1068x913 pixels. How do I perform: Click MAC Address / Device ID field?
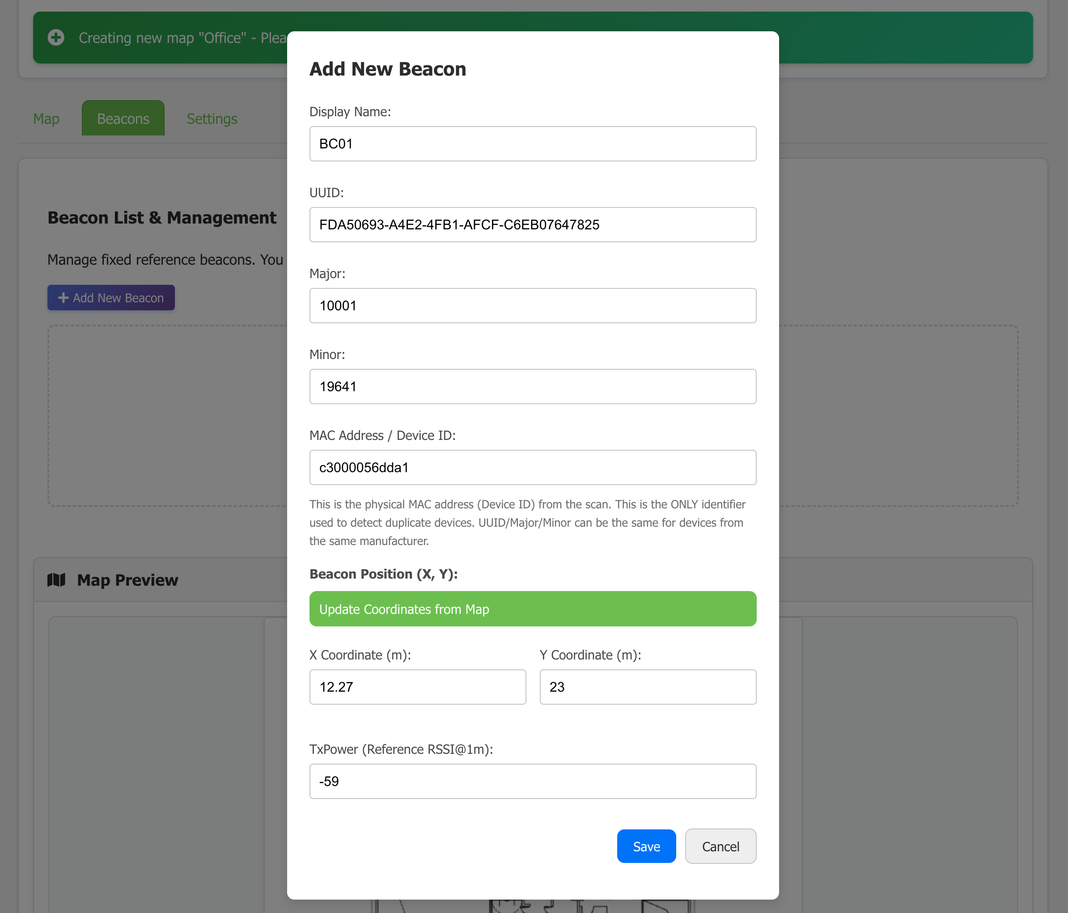532,467
